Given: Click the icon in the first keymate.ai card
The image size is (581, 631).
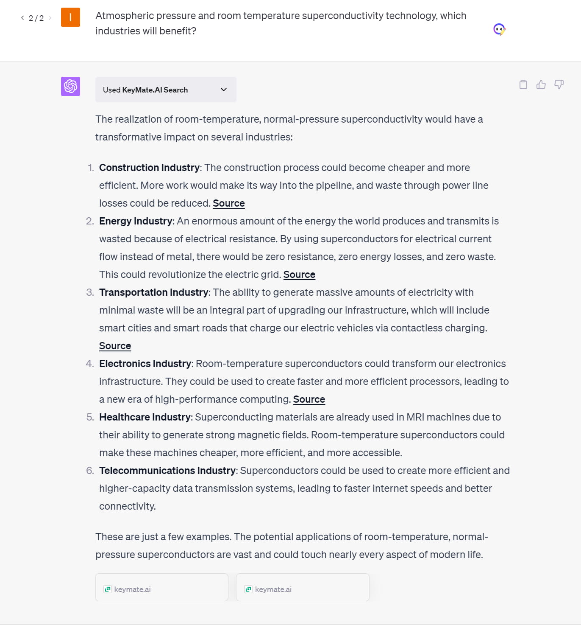Looking at the screenshot, I should click(108, 589).
